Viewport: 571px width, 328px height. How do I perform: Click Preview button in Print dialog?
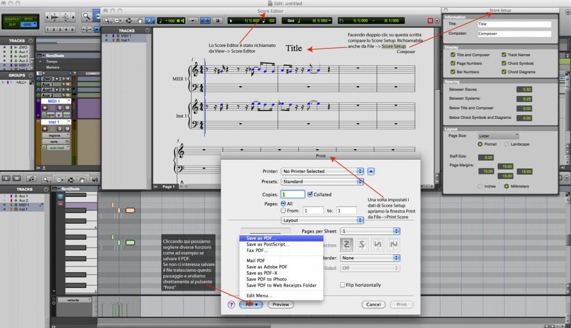coord(281,305)
